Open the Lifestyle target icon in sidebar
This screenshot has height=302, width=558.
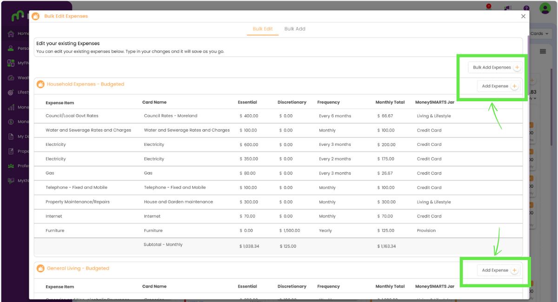(x=11, y=92)
